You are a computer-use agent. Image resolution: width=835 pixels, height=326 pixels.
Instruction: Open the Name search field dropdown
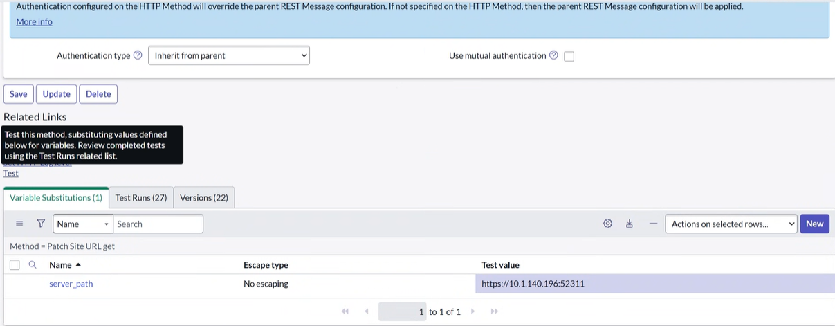pyautogui.click(x=83, y=224)
